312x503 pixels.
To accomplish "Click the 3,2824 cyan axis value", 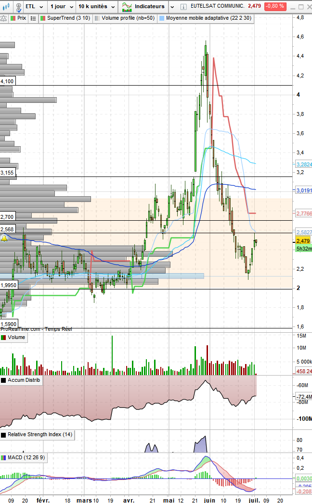I will 304,164.
